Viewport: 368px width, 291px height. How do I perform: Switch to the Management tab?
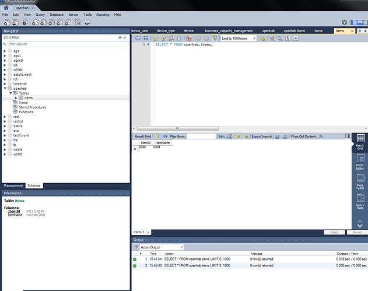pos(13,185)
